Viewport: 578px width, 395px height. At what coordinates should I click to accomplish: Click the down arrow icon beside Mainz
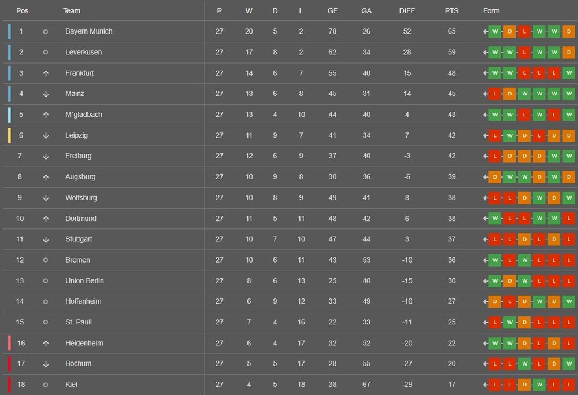pos(46,94)
